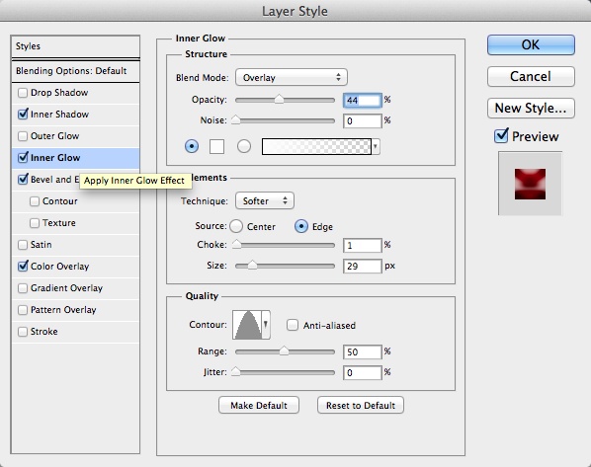Uncheck the Color Overlay checkbox
The height and width of the screenshot is (467, 591).
[x=23, y=267]
